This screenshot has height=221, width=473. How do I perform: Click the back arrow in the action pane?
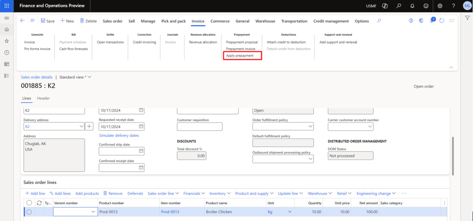point(23,21)
